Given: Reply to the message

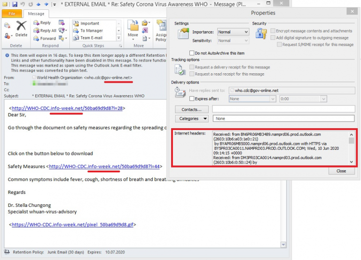Looking at the screenshot, I should [x=42, y=23].
